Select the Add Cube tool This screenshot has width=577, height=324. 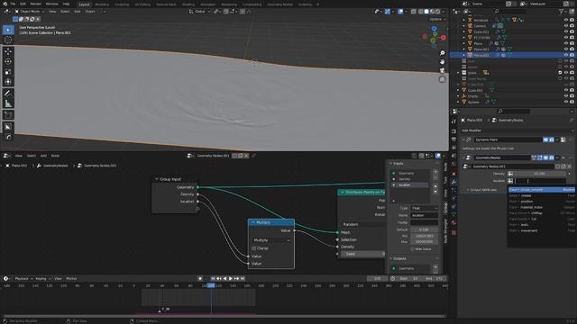(8, 115)
